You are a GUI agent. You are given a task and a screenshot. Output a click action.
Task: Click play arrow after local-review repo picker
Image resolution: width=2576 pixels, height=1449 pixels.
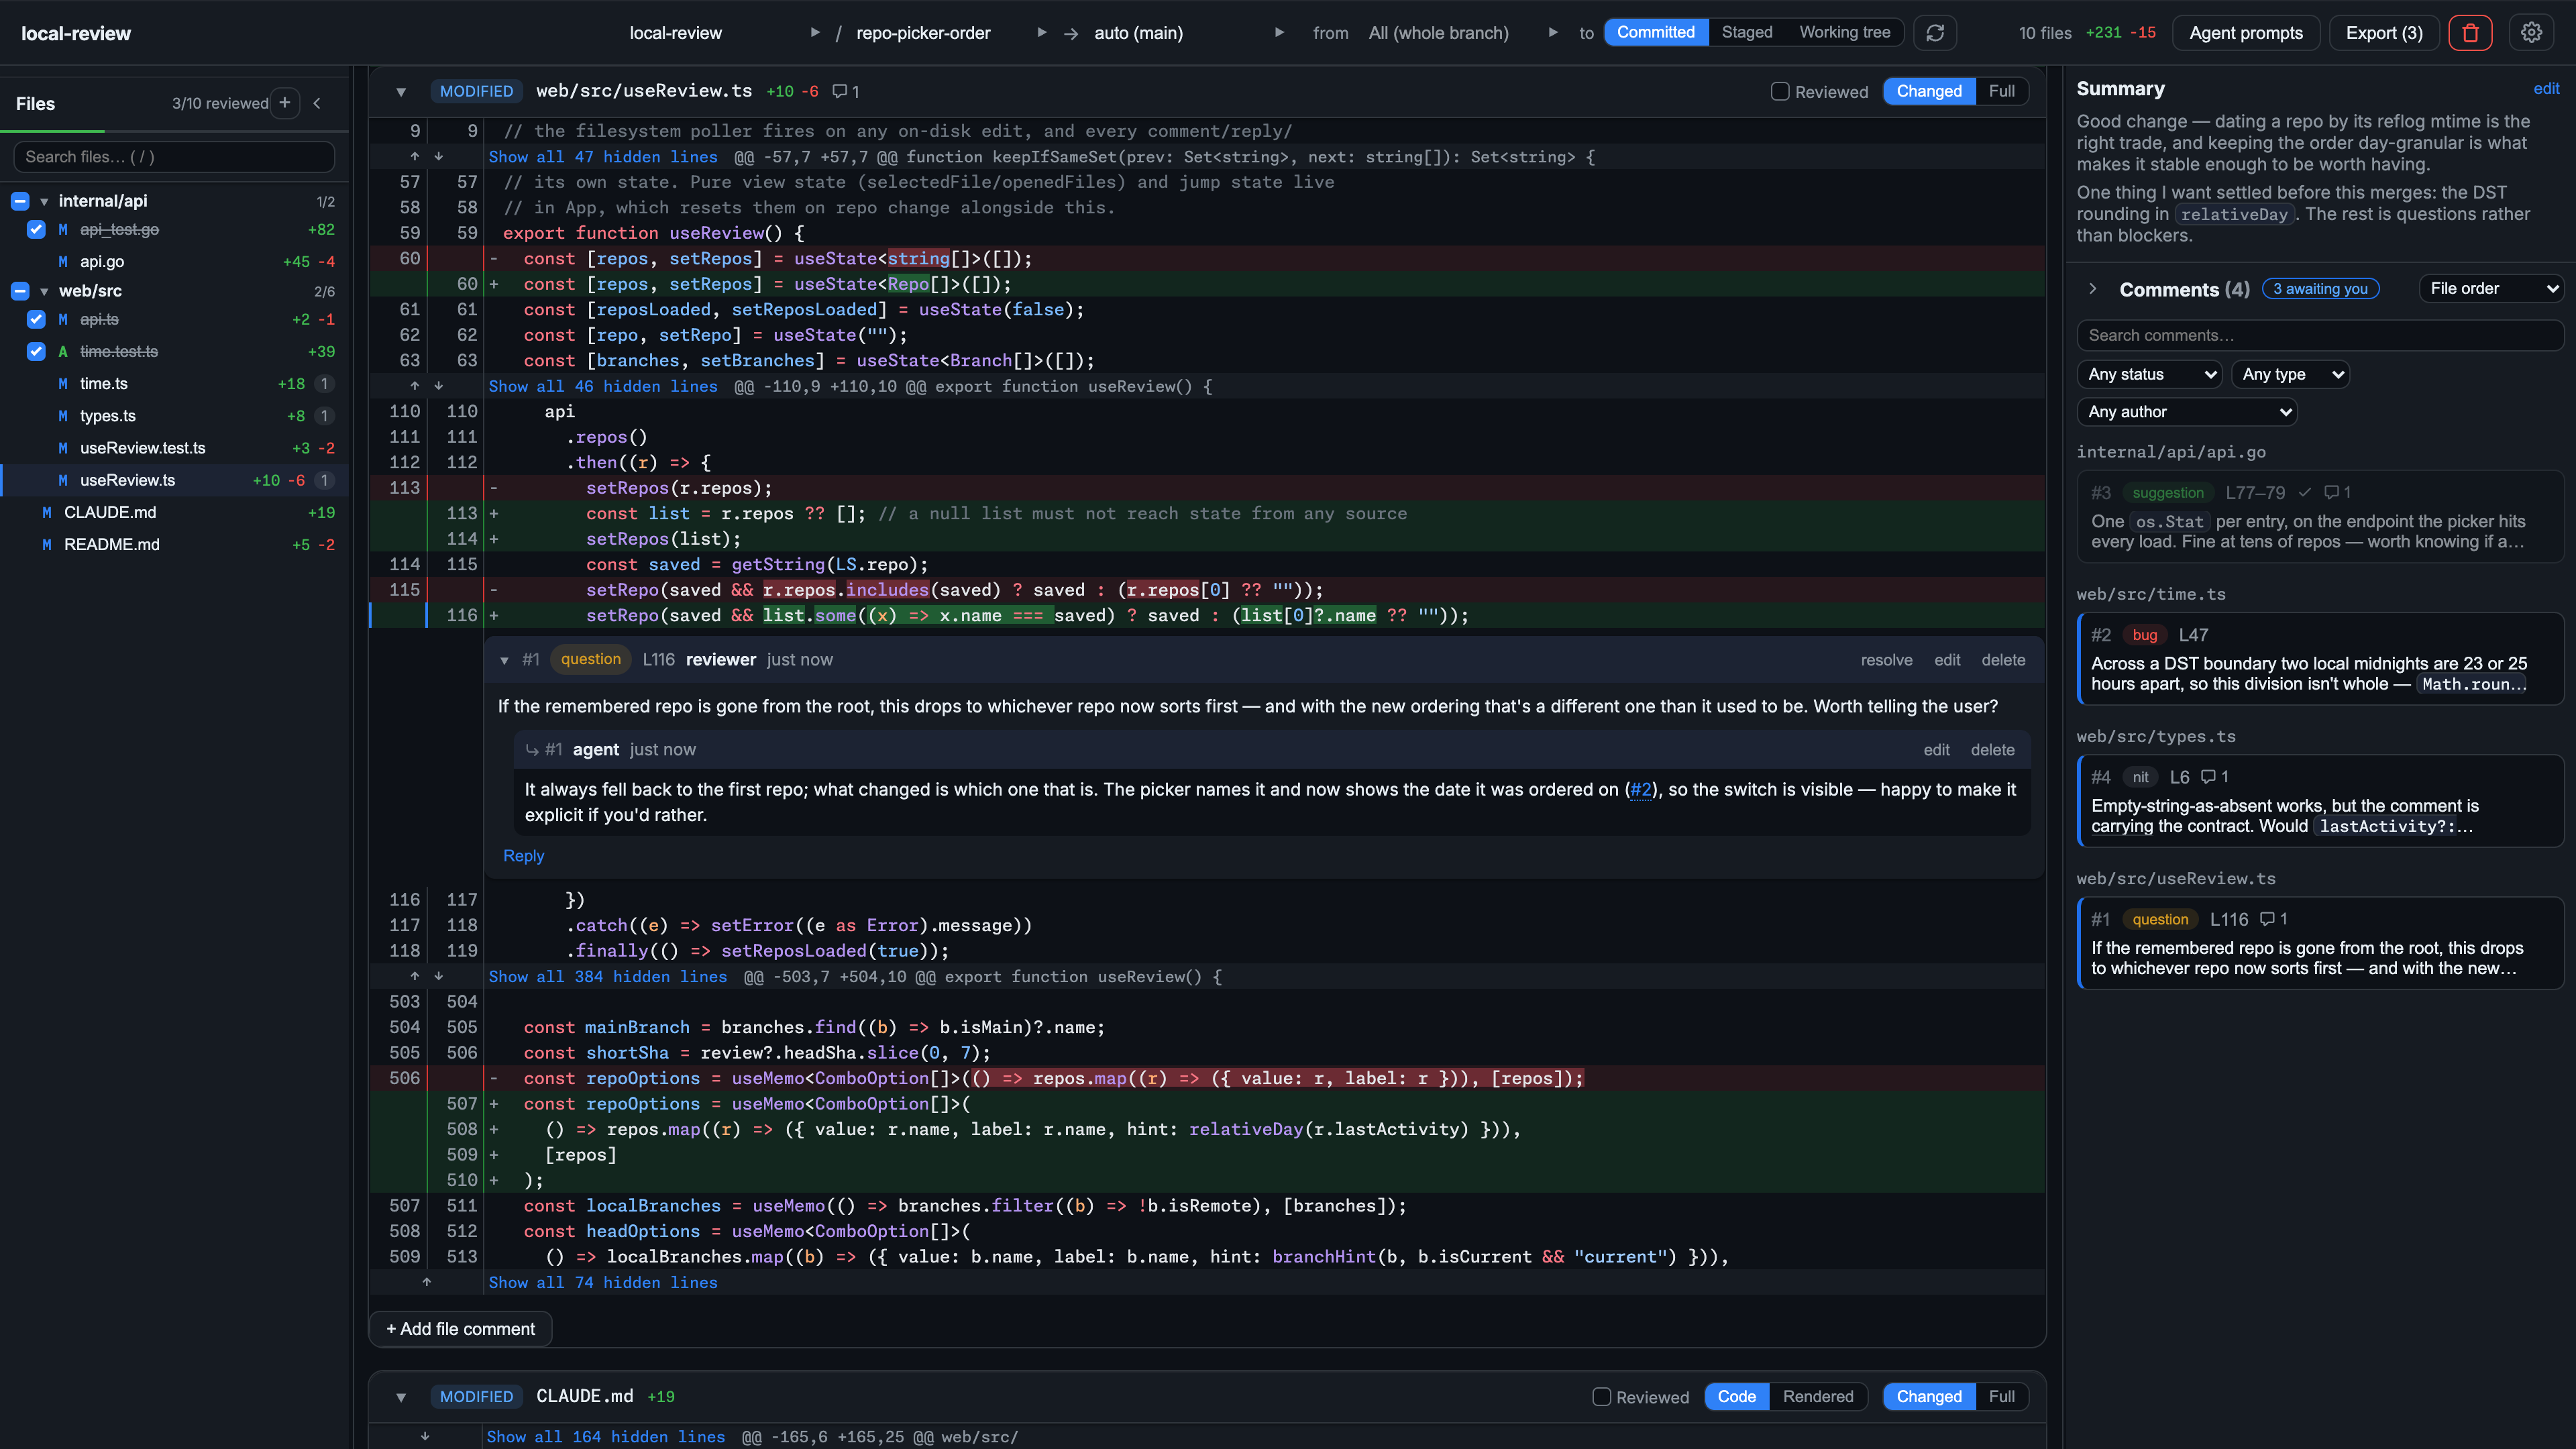(815, 33)
